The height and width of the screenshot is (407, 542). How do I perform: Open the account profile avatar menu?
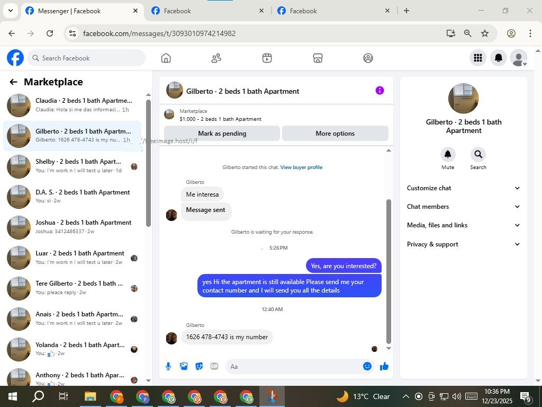519,58
